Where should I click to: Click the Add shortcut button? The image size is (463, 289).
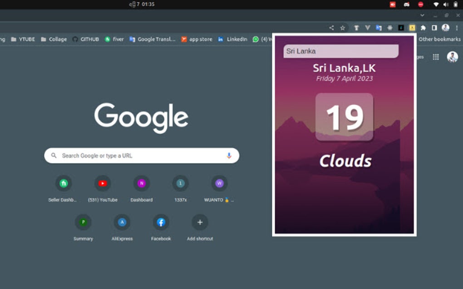pyautogui.click(x=200, y=222)
